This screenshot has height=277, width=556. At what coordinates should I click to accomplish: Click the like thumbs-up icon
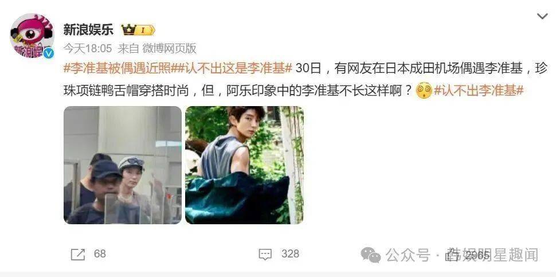point(452,254)
